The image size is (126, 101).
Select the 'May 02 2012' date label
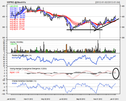point(46,99)
